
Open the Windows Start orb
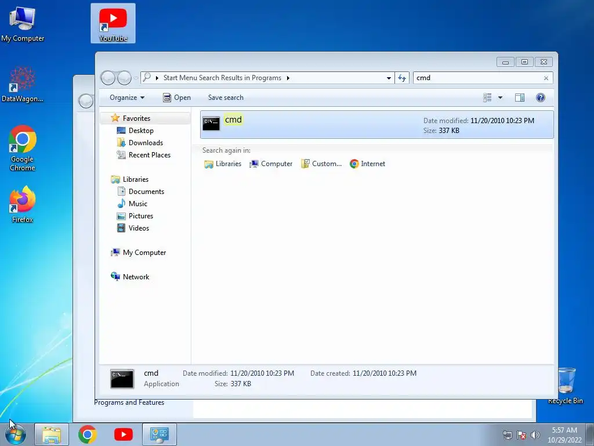[x=16, y=434]
